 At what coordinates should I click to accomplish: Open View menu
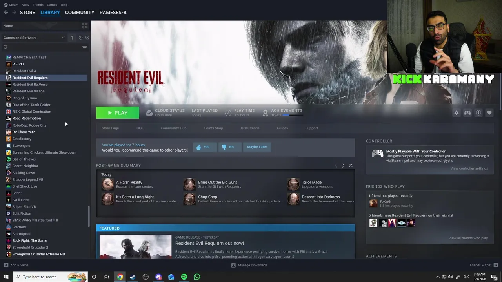tap(25, 5)
